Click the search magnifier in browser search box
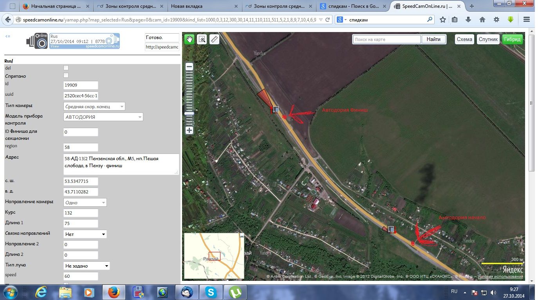 click(x=430, y=20)
